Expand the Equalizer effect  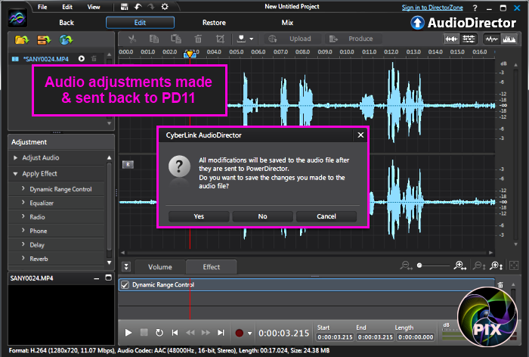point(23,202)
